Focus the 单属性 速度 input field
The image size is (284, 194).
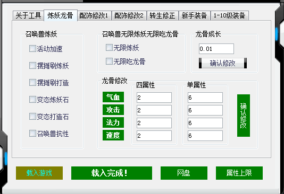[205, 136]
